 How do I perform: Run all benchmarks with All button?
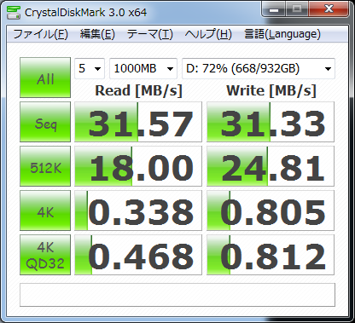45,78
